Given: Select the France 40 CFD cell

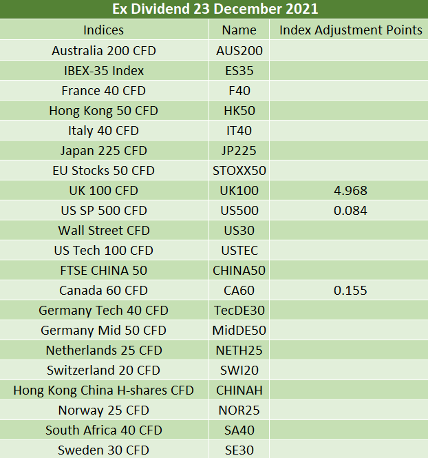Looking at the screenshot, I should pos(104,90).
